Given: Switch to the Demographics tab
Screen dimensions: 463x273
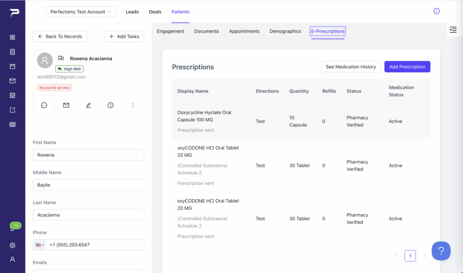Looking at the screenshot, I should click(x=285, y=31).
